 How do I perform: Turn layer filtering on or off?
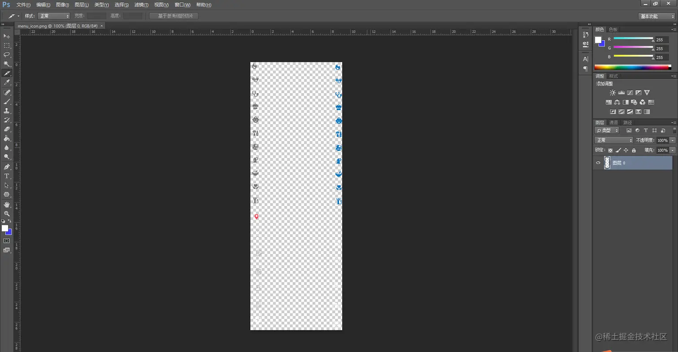tap(674, 130)
